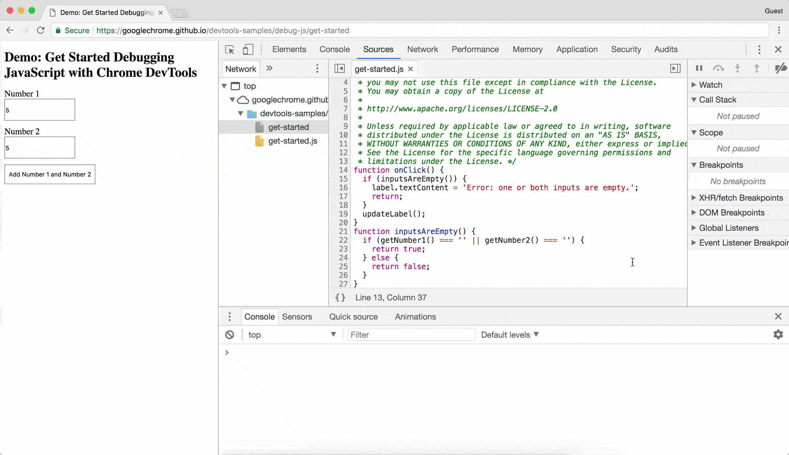This screenshot has height=455, width=789.
Task: Click the Add Number 1 and Number 2 button
Action: (x=50, y=174)
